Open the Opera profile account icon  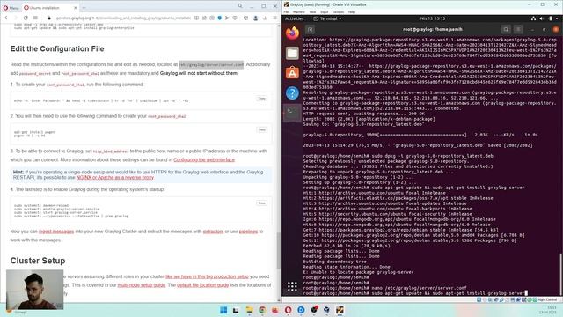[x=256, y=18]
